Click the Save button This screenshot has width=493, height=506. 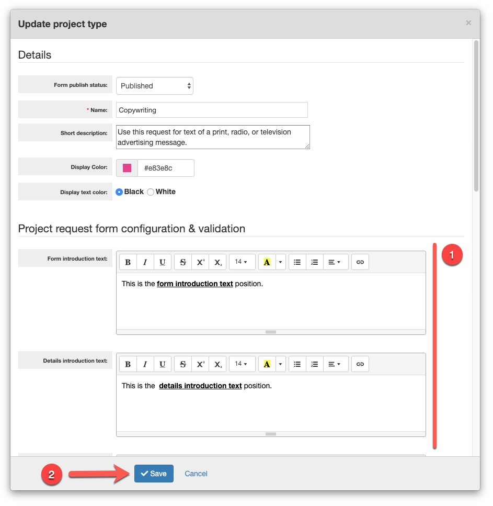(x=154, y=474)
